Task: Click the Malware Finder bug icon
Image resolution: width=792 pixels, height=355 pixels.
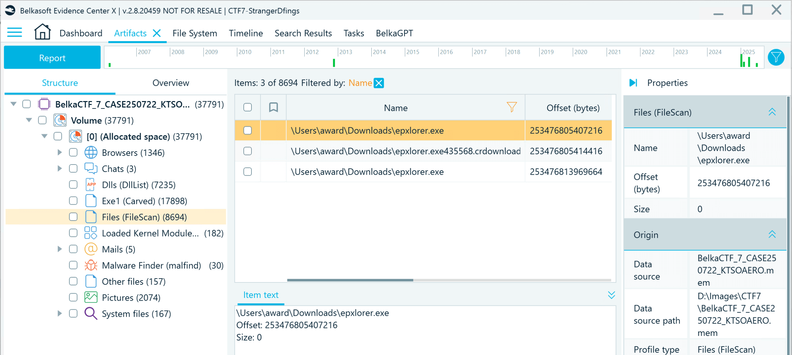Action: click(91, 265)
